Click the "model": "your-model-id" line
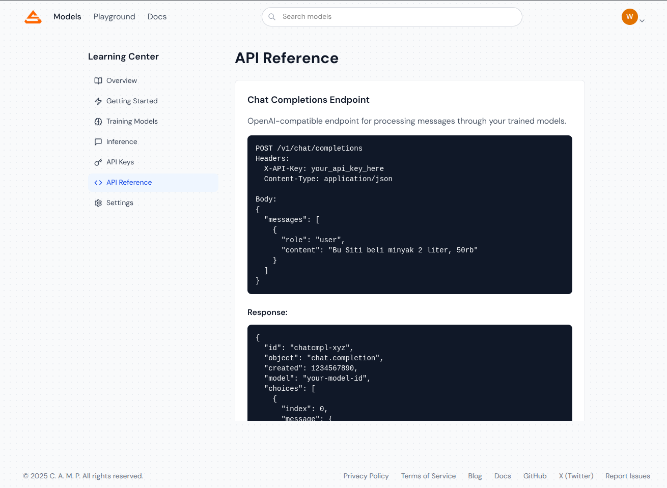 317,378
